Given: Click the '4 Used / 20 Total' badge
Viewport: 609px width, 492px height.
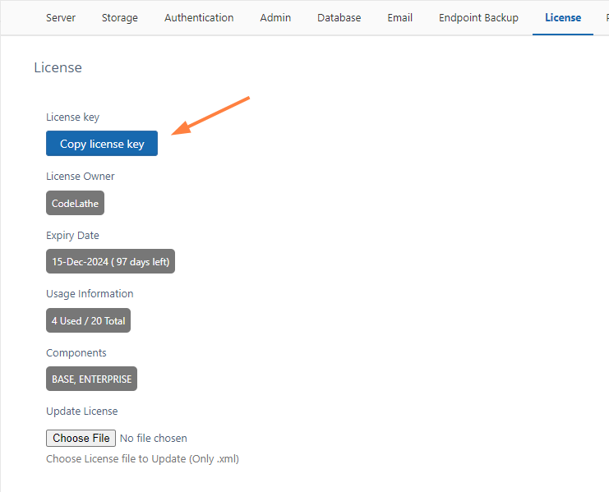Looking at the screenshot, I should (x=88, y=320).
